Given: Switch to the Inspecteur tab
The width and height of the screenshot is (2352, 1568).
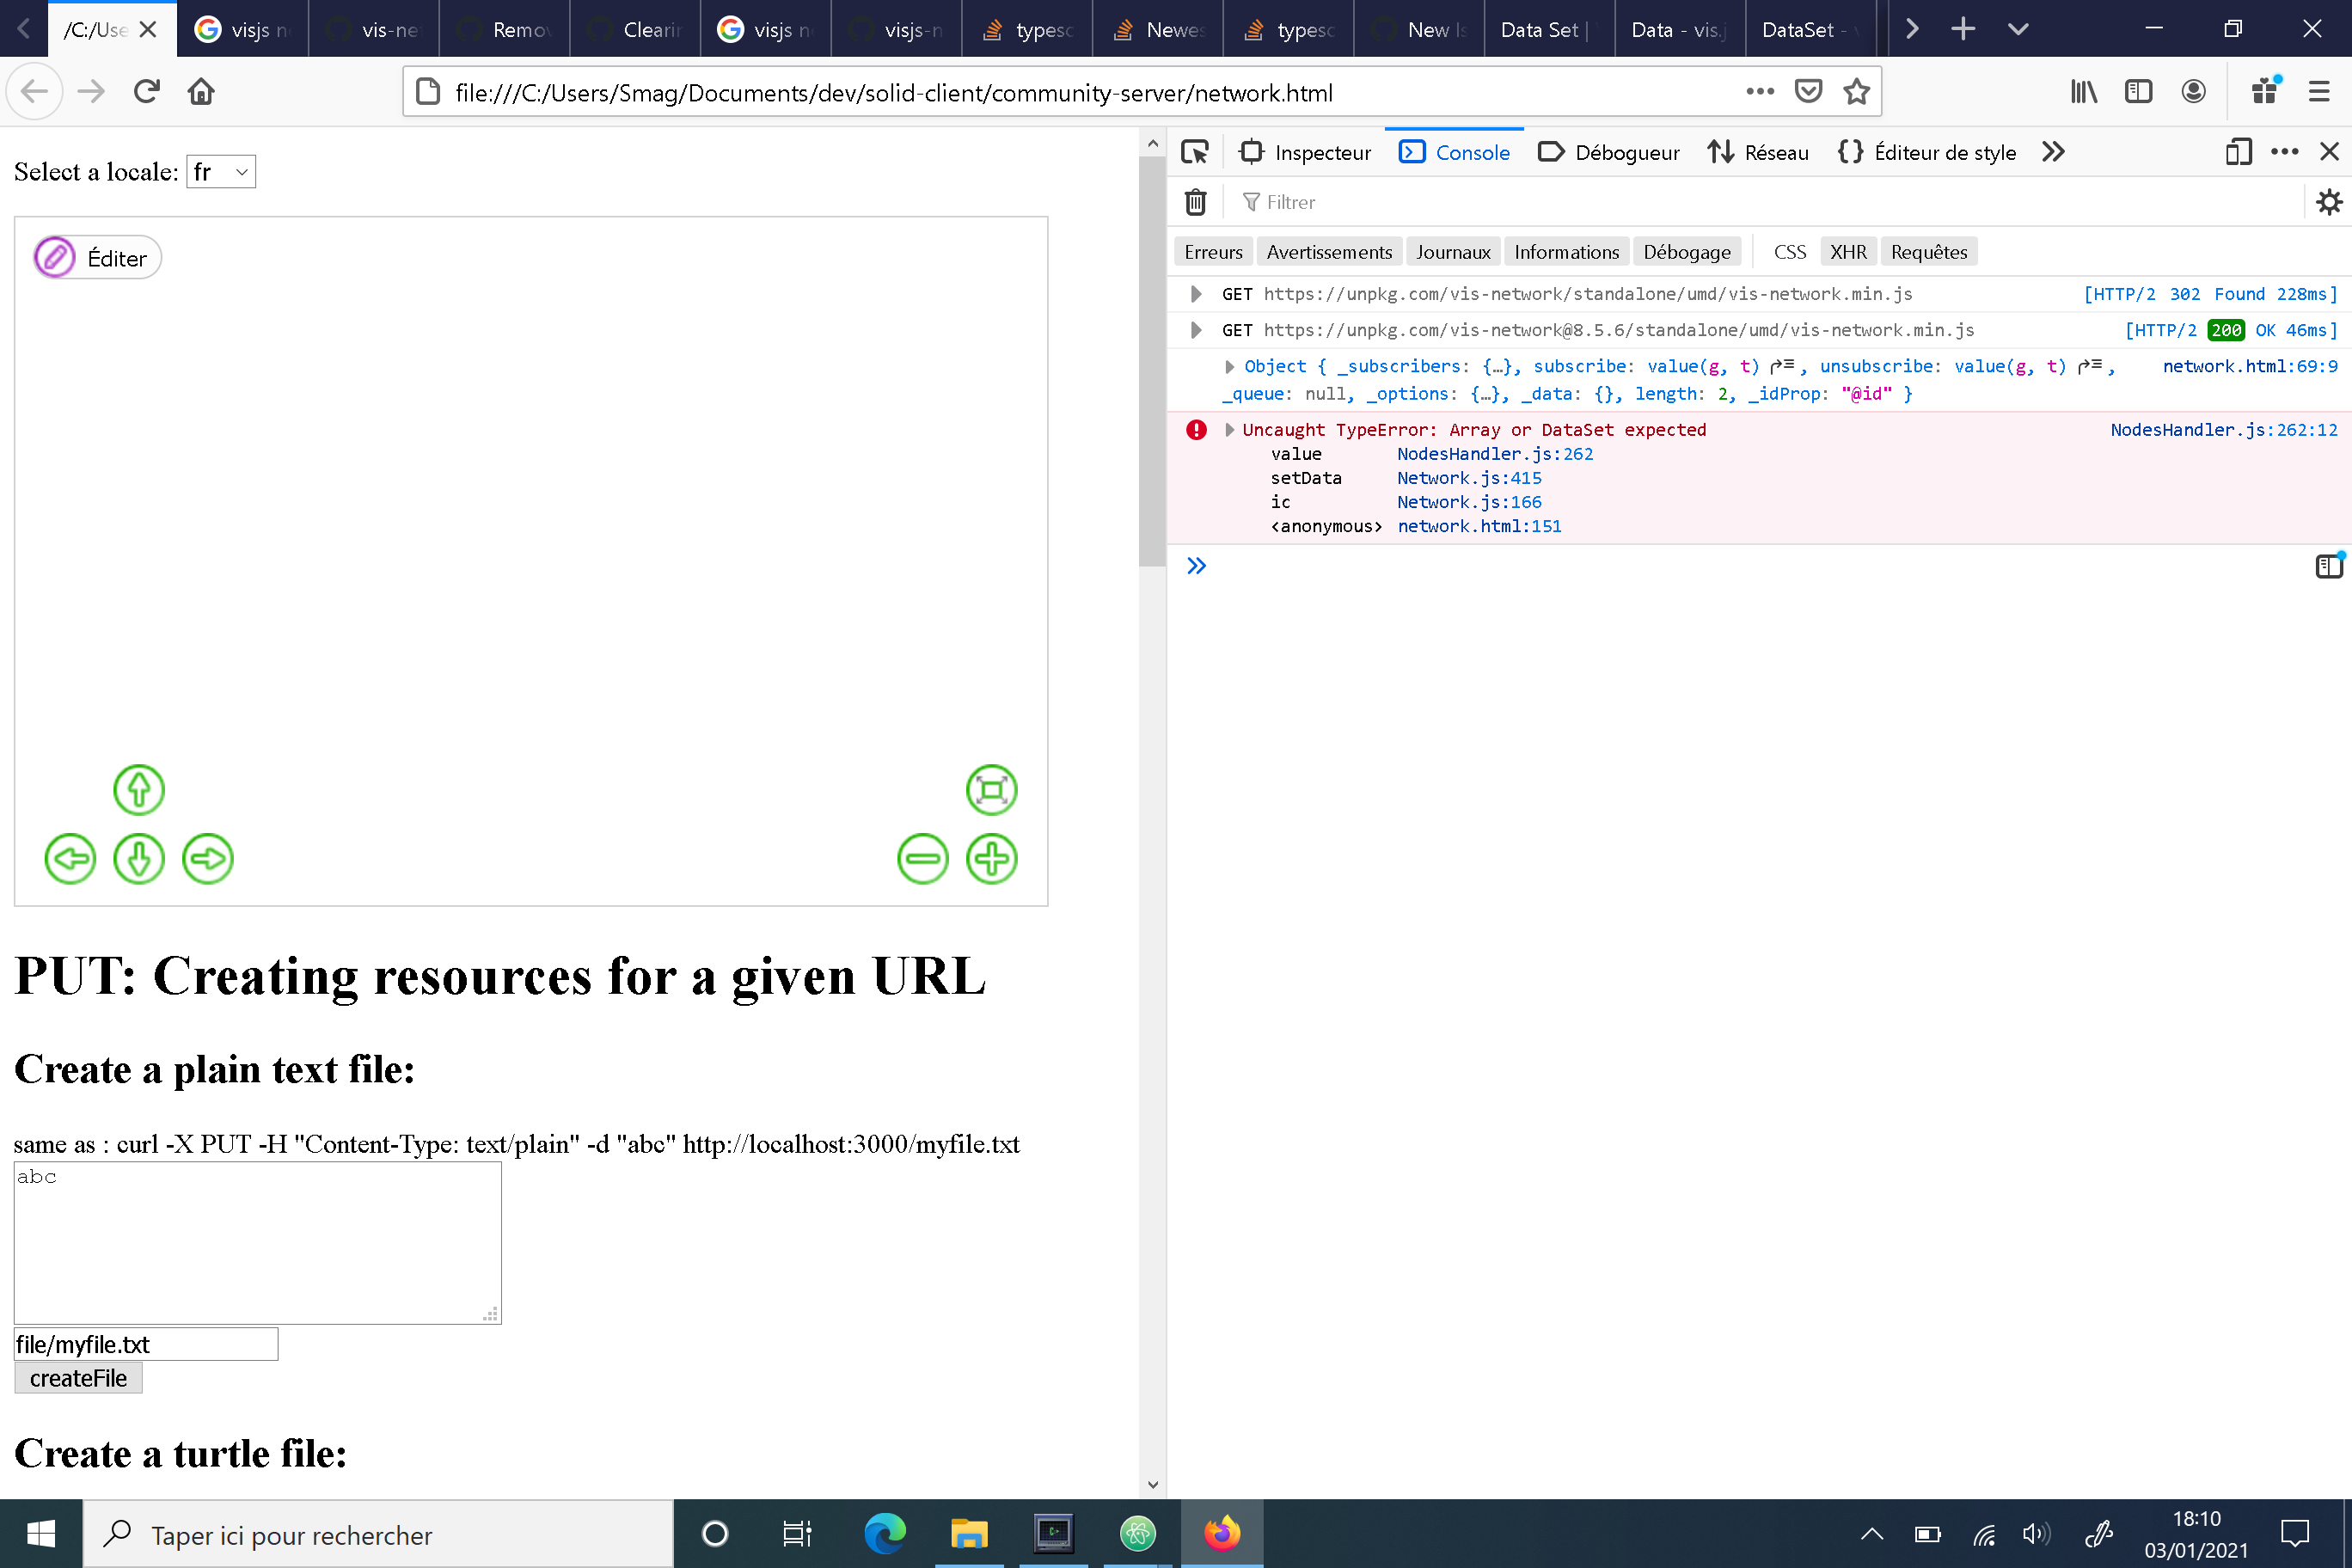Looking at the screenshot, I should (x=1305, y=152).
